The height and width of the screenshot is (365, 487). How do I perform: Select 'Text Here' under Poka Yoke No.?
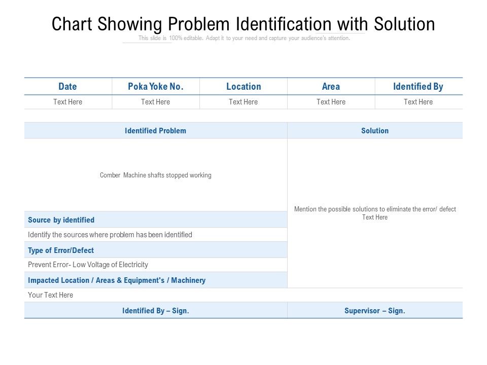(156, 102)
